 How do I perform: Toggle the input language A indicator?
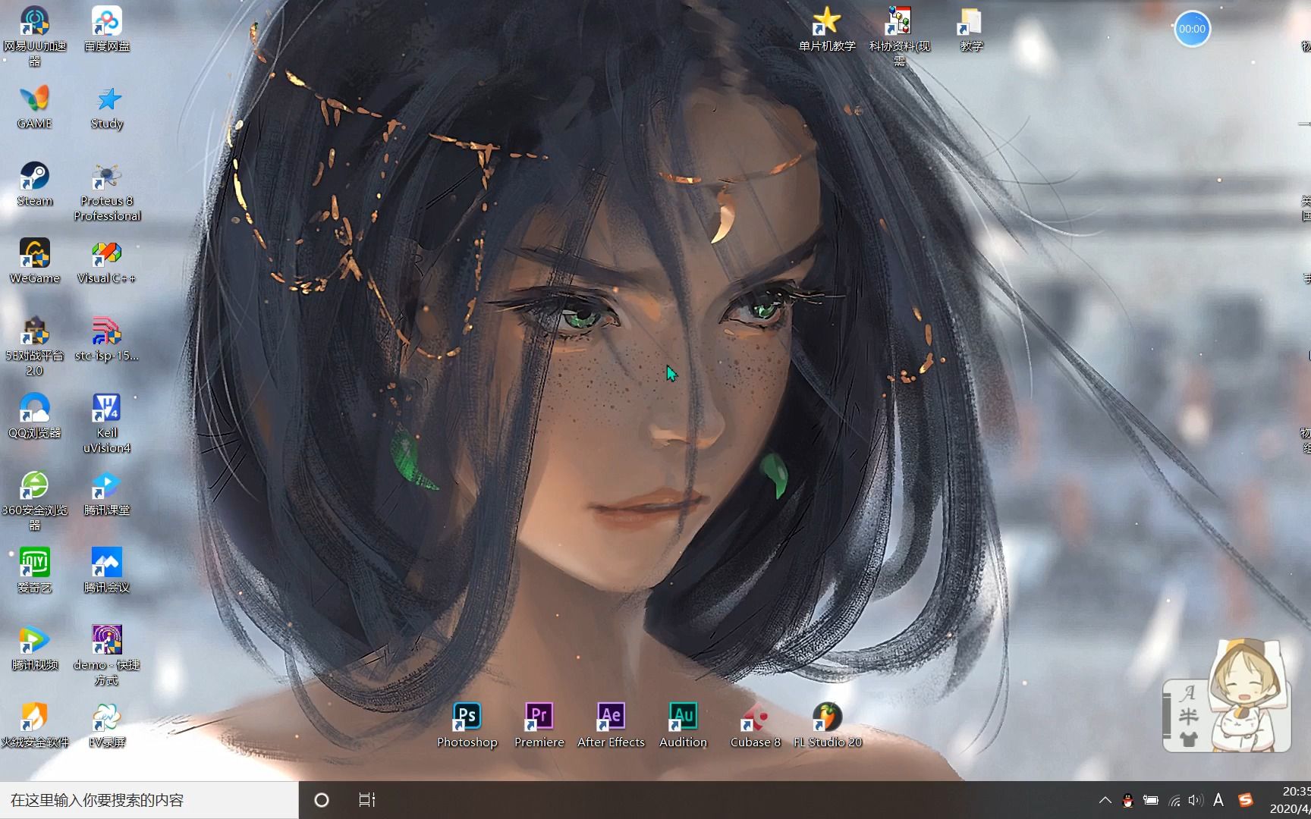1218,800
